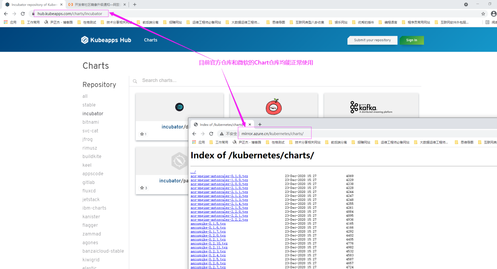This screenshot has width=497, height=269.
Task: Bookmark this page with star icon
Action: click(483, 14)
